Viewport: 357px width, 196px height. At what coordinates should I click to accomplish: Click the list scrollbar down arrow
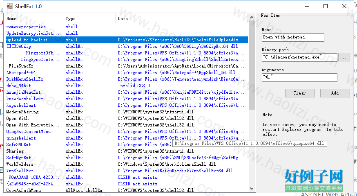coord(252,188)
